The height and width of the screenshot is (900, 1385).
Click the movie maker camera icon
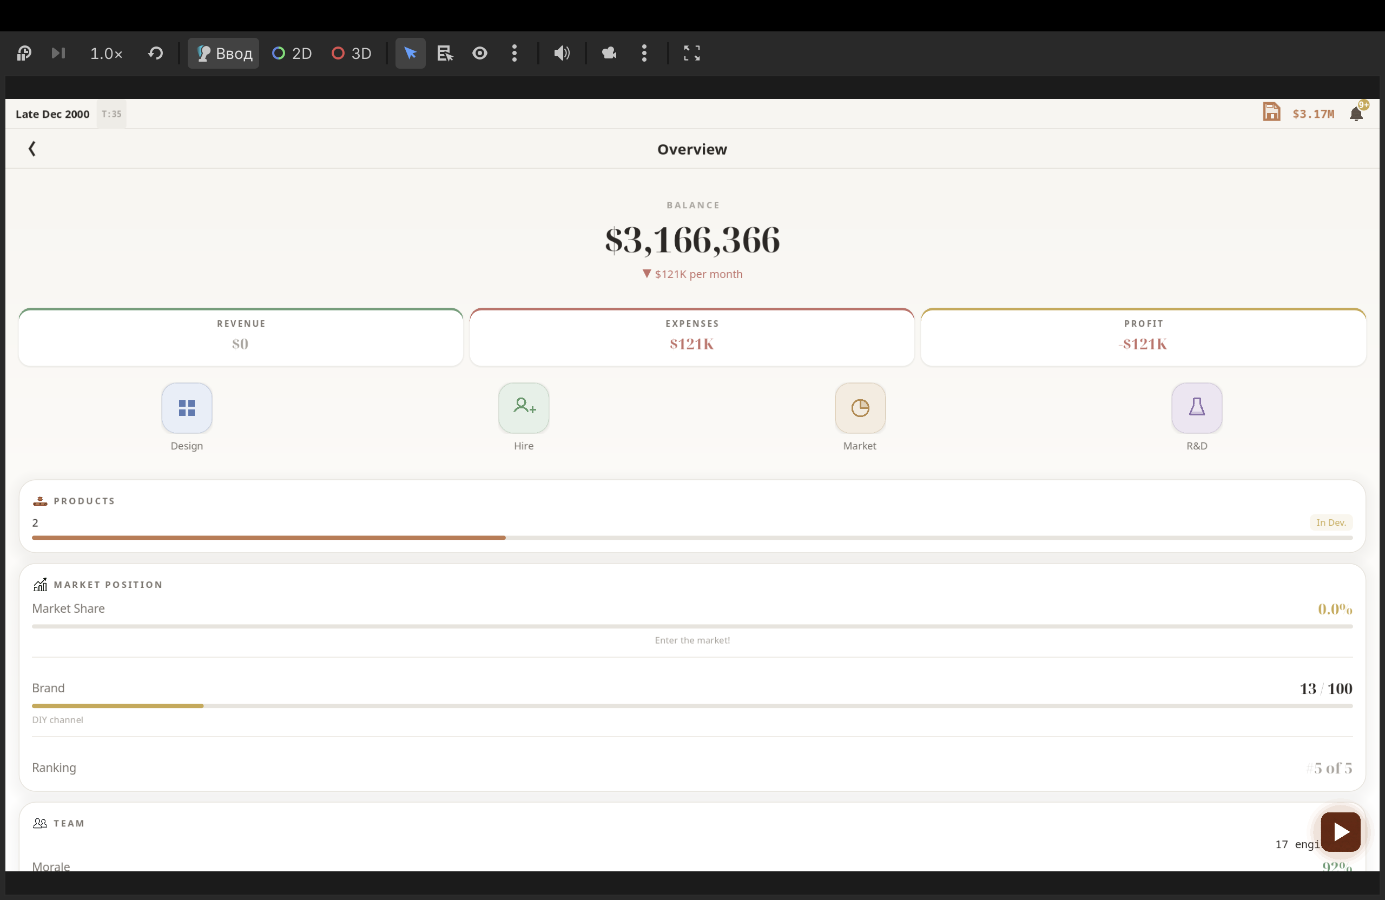[609, 54]
